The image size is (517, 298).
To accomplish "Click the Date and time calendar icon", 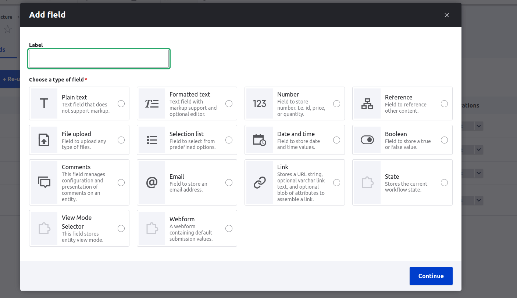I will (x=260, y=140).
